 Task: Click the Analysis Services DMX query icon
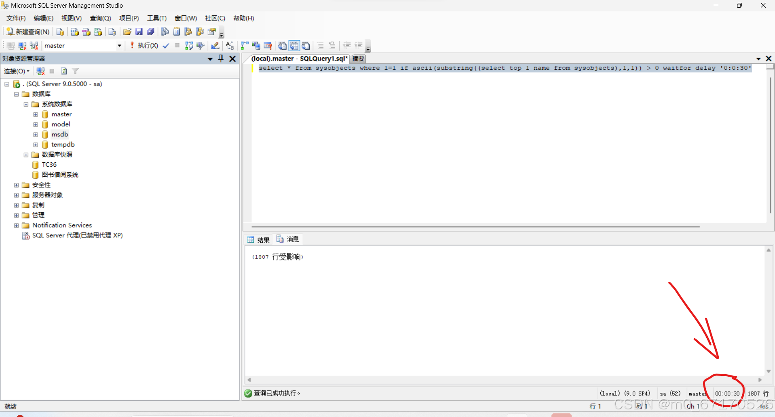(x=87, y=31)
